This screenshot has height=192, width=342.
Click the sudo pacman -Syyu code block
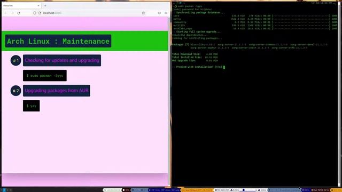45,76
